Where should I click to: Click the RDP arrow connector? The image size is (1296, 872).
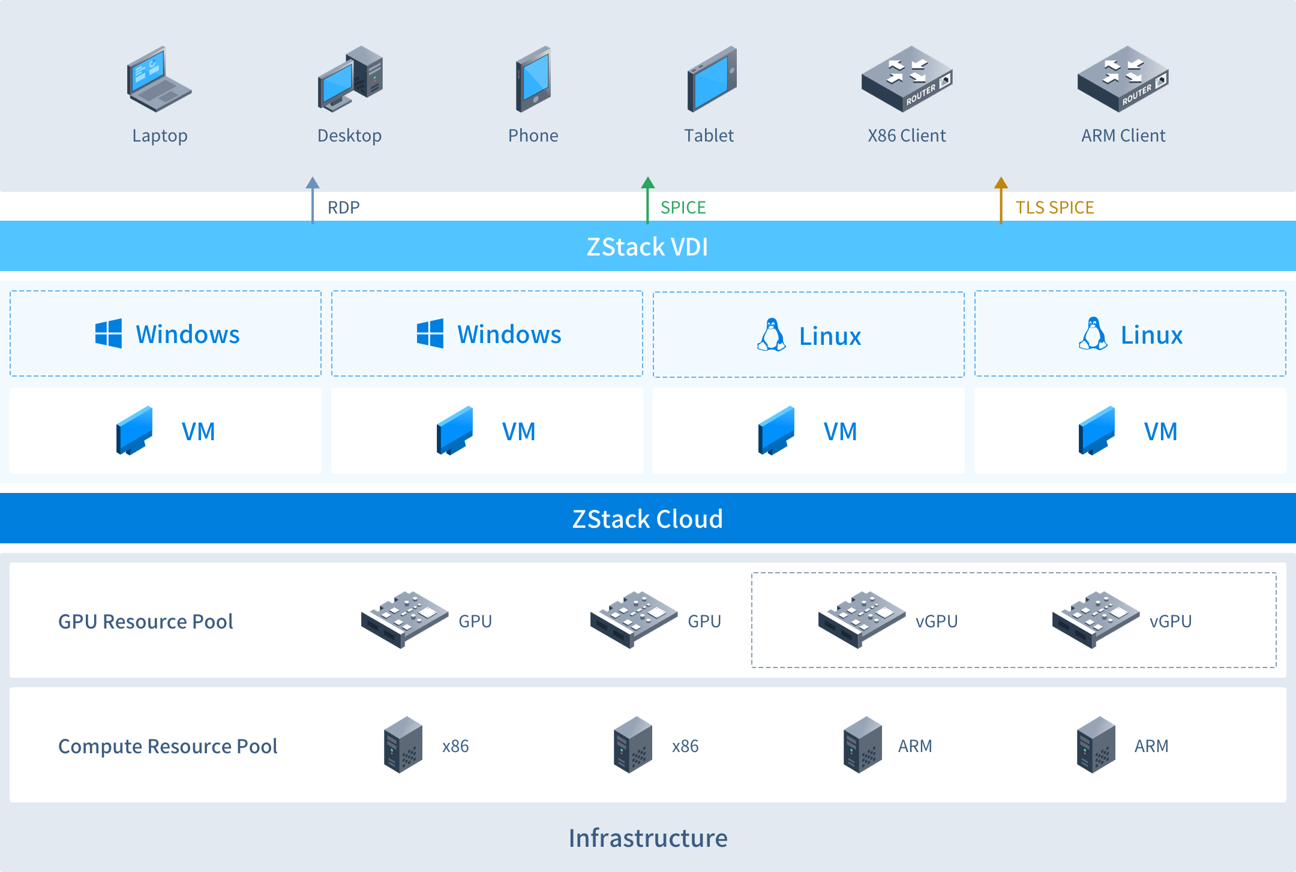[x=313, y=198]
